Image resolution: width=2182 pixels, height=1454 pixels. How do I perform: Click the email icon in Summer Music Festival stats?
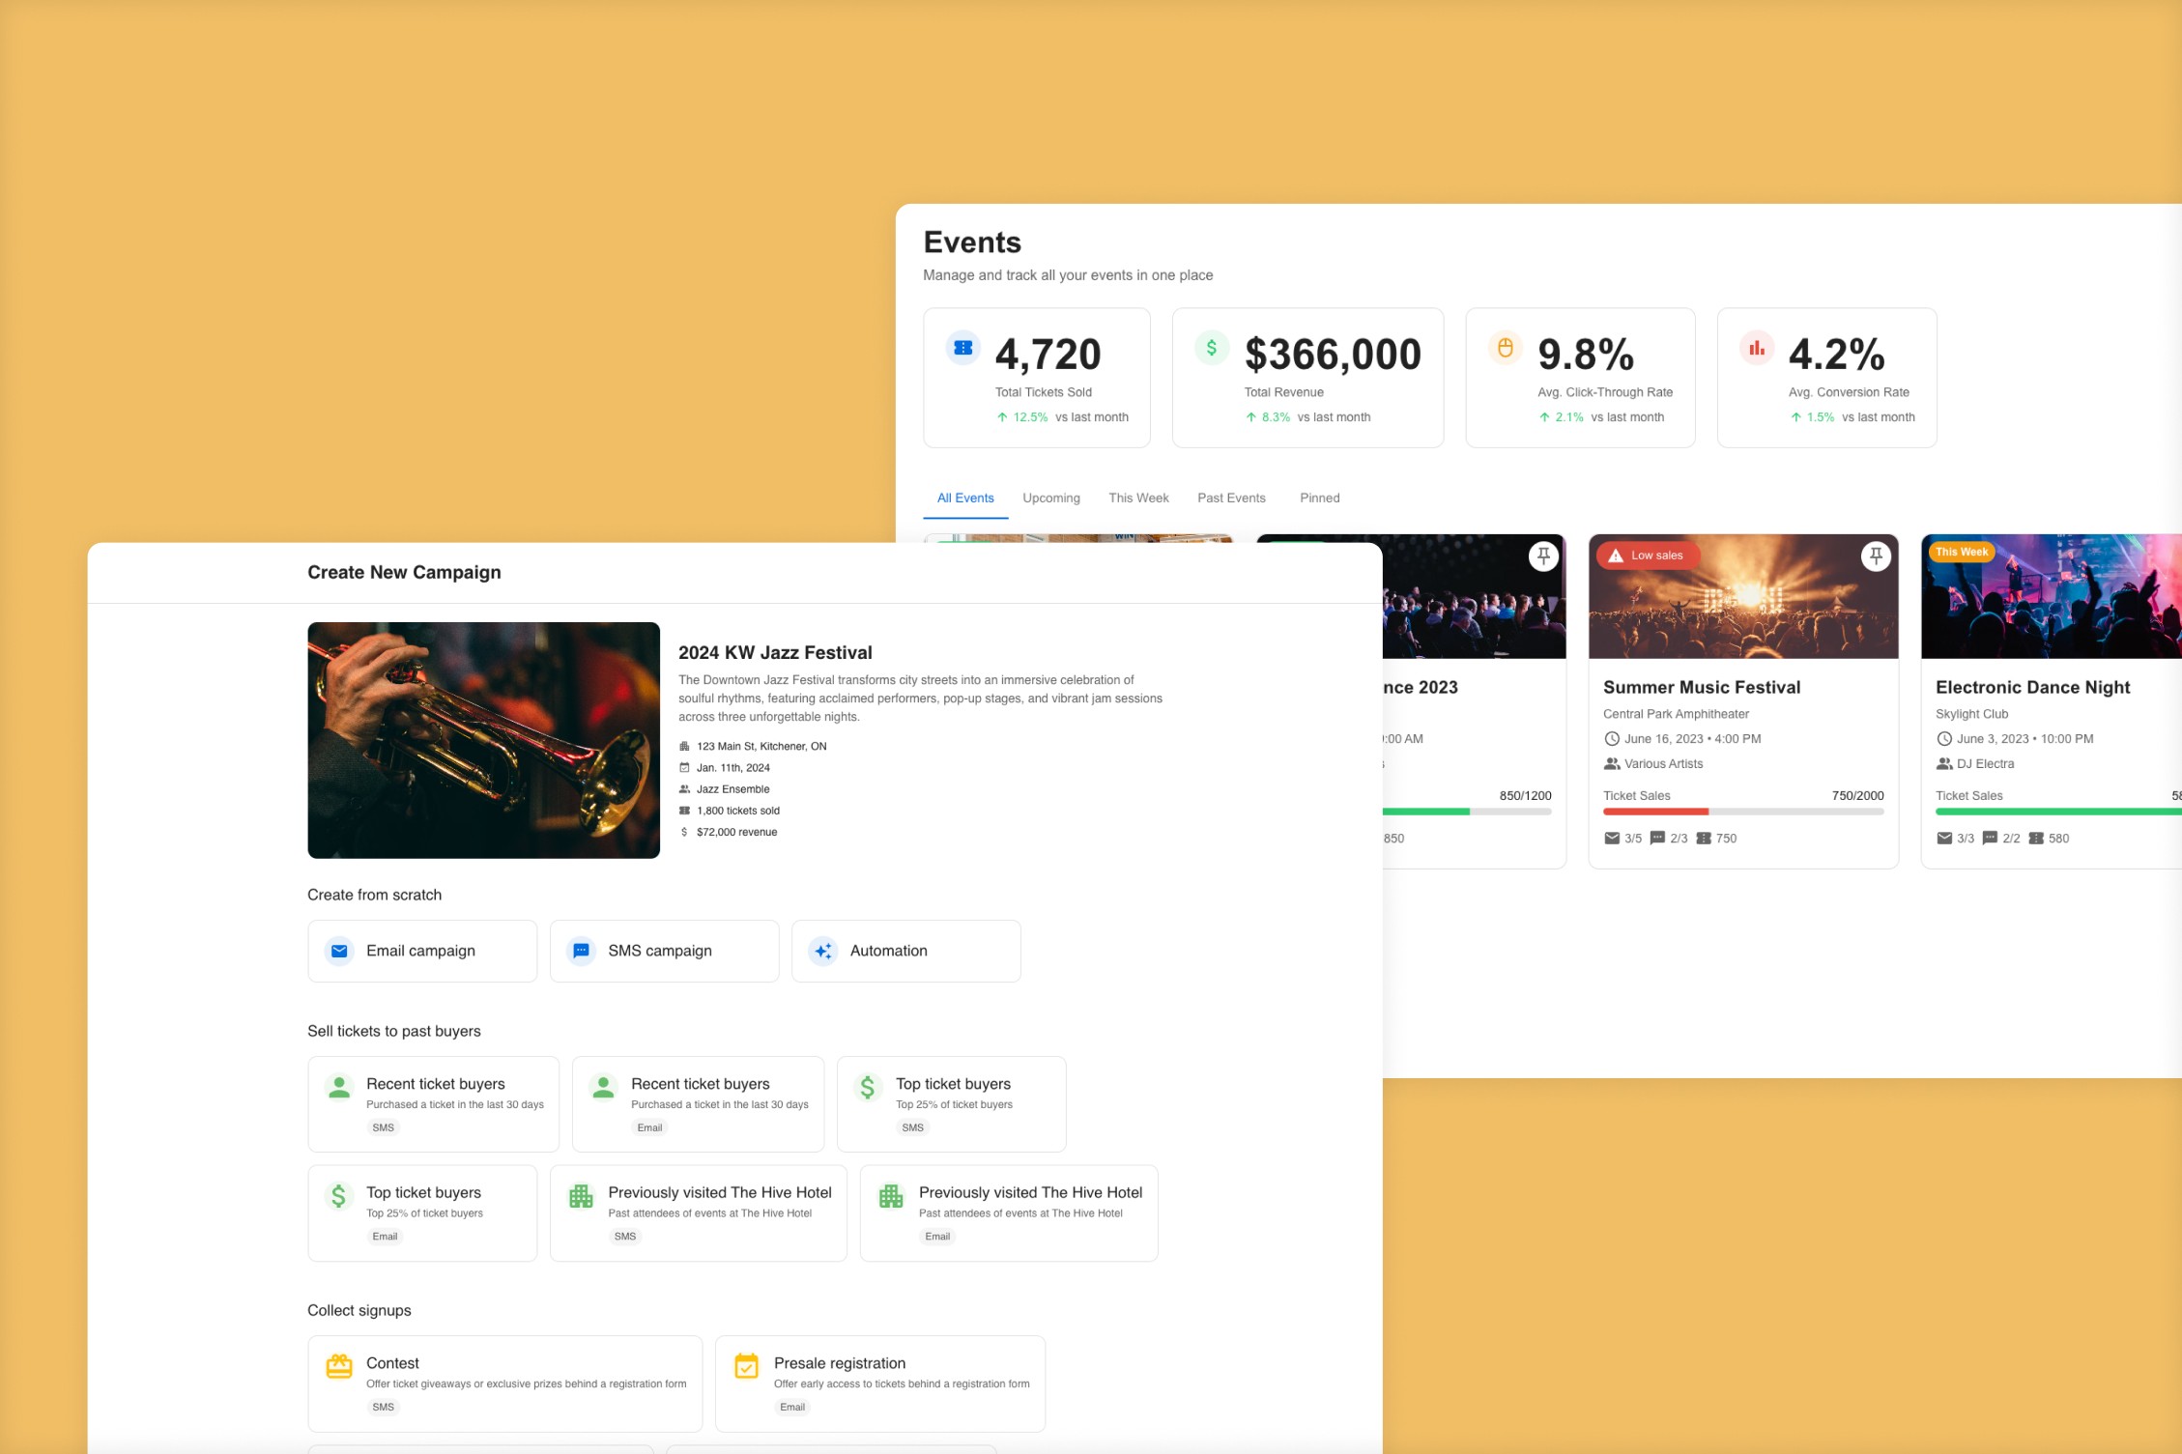pos(1612,839)
